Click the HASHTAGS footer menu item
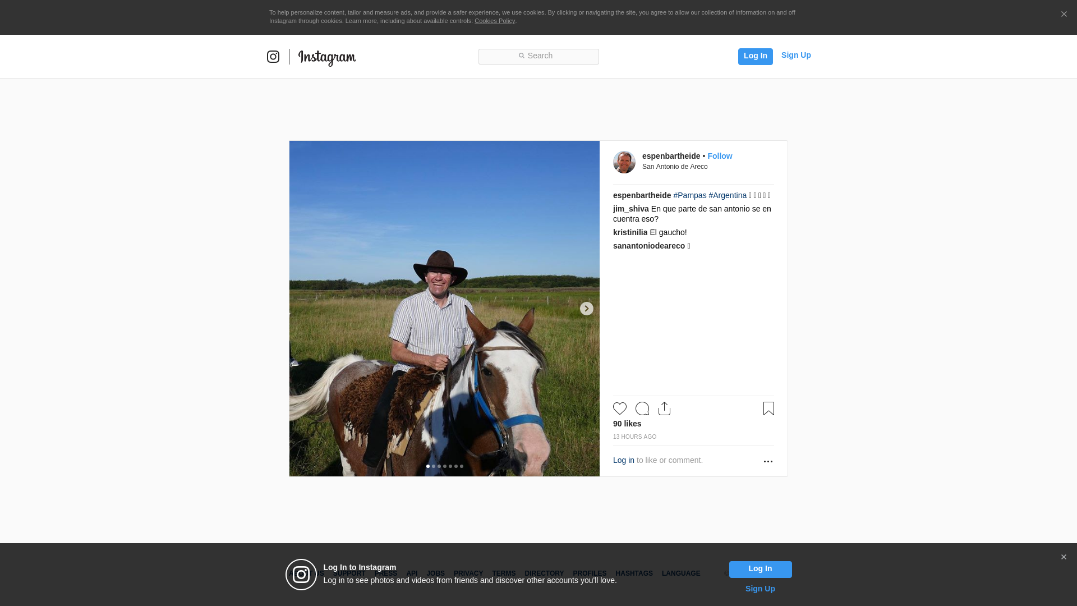The width and height of the screenshot is (1077, 606). (634, 573)
